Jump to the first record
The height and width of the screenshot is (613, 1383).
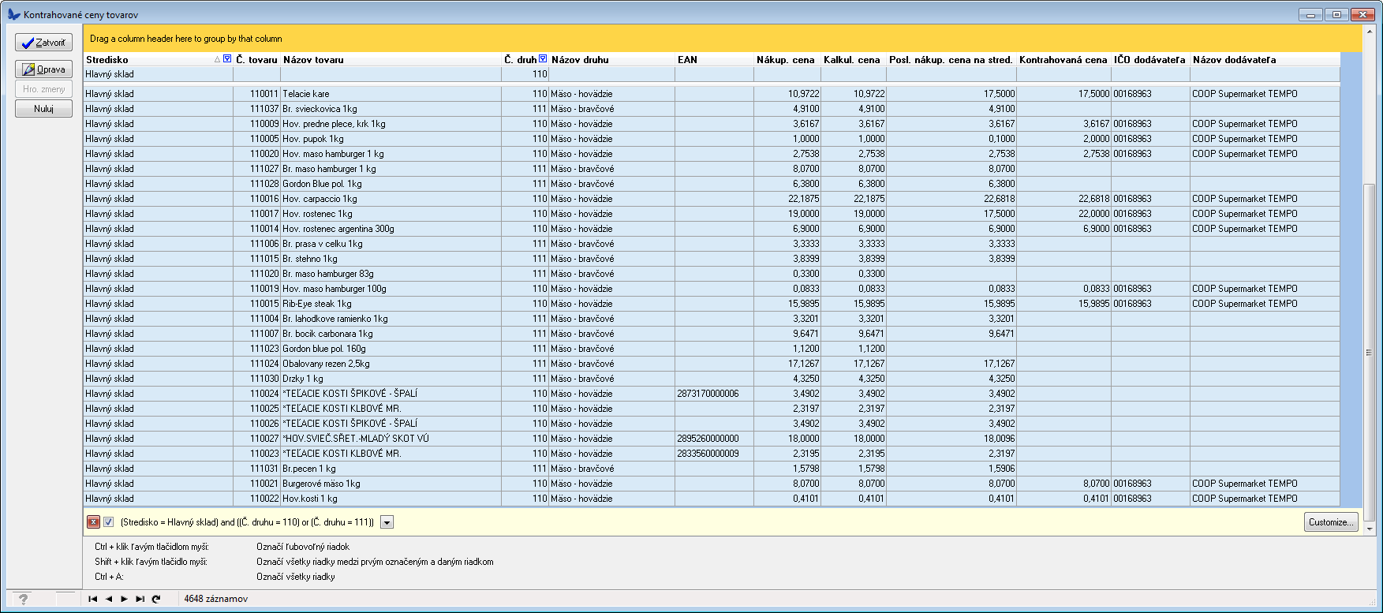(93, 599)
